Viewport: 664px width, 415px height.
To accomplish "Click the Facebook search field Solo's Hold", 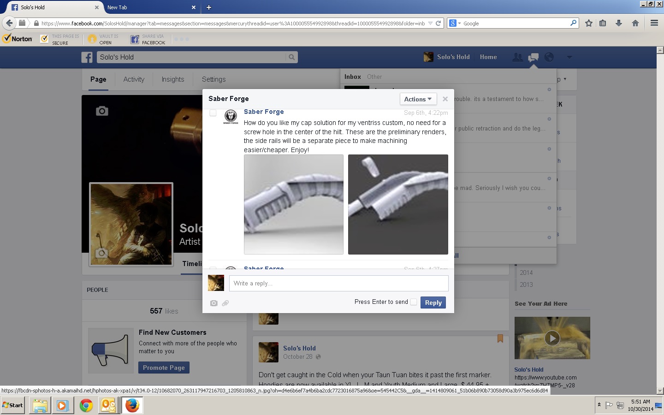I will point(191,57).
